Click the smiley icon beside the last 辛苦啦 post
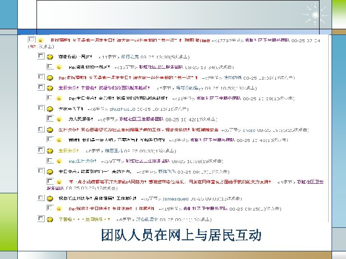The height and width of the screenshot is (259, 346). 50,219
